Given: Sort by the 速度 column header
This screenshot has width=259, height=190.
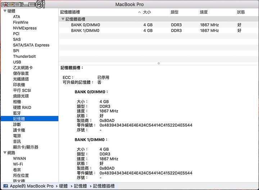Looking at the screenshot, I should coord(217,12).
